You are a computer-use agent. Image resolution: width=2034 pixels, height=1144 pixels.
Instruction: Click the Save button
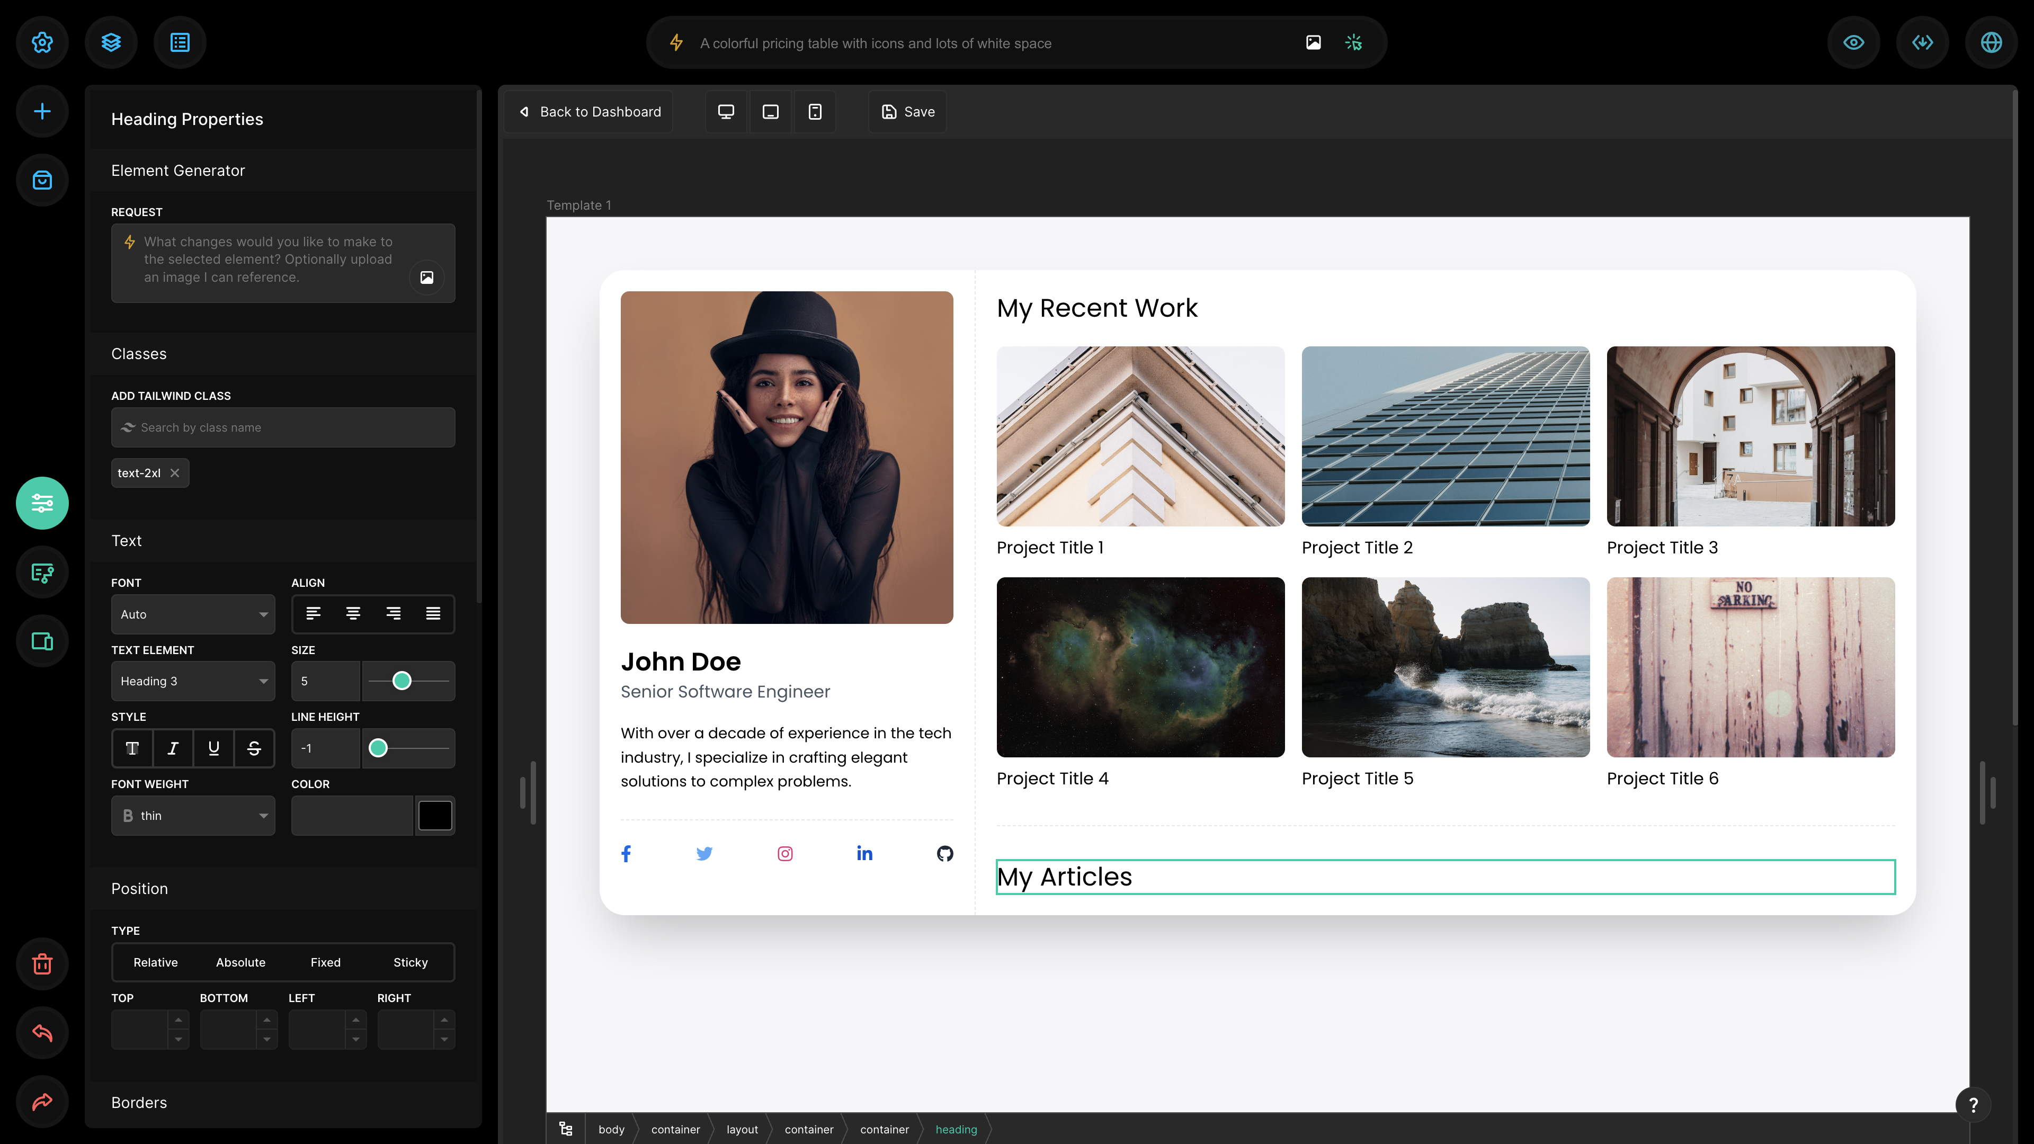point(908,112)
